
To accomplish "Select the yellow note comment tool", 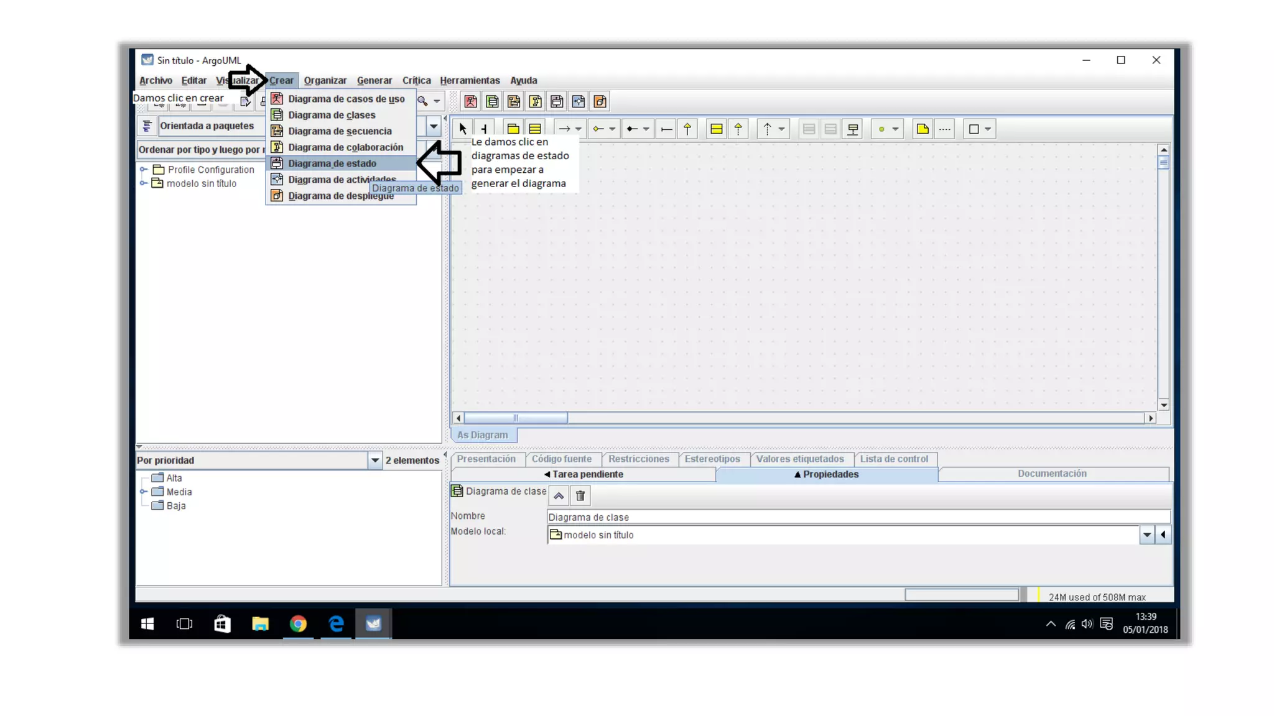I will (x=923, y=129).
